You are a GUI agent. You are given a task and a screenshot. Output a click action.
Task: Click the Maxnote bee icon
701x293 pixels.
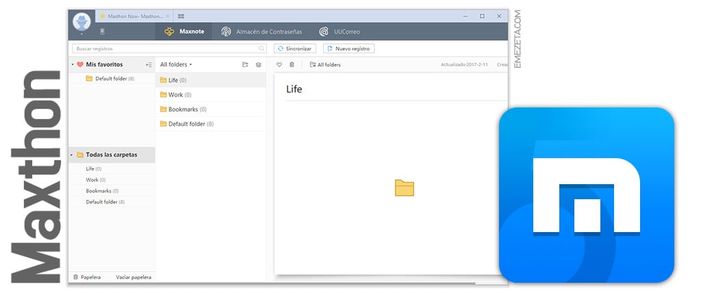click(x=169, y=31)
